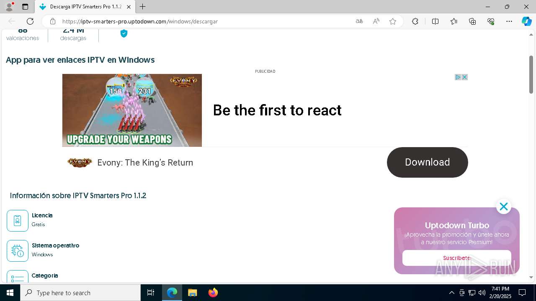Click the Evony logo in ad
Image resolution: width=536 pixels, height=301 pixels.
pyautogui.click(x=80, y=162)
